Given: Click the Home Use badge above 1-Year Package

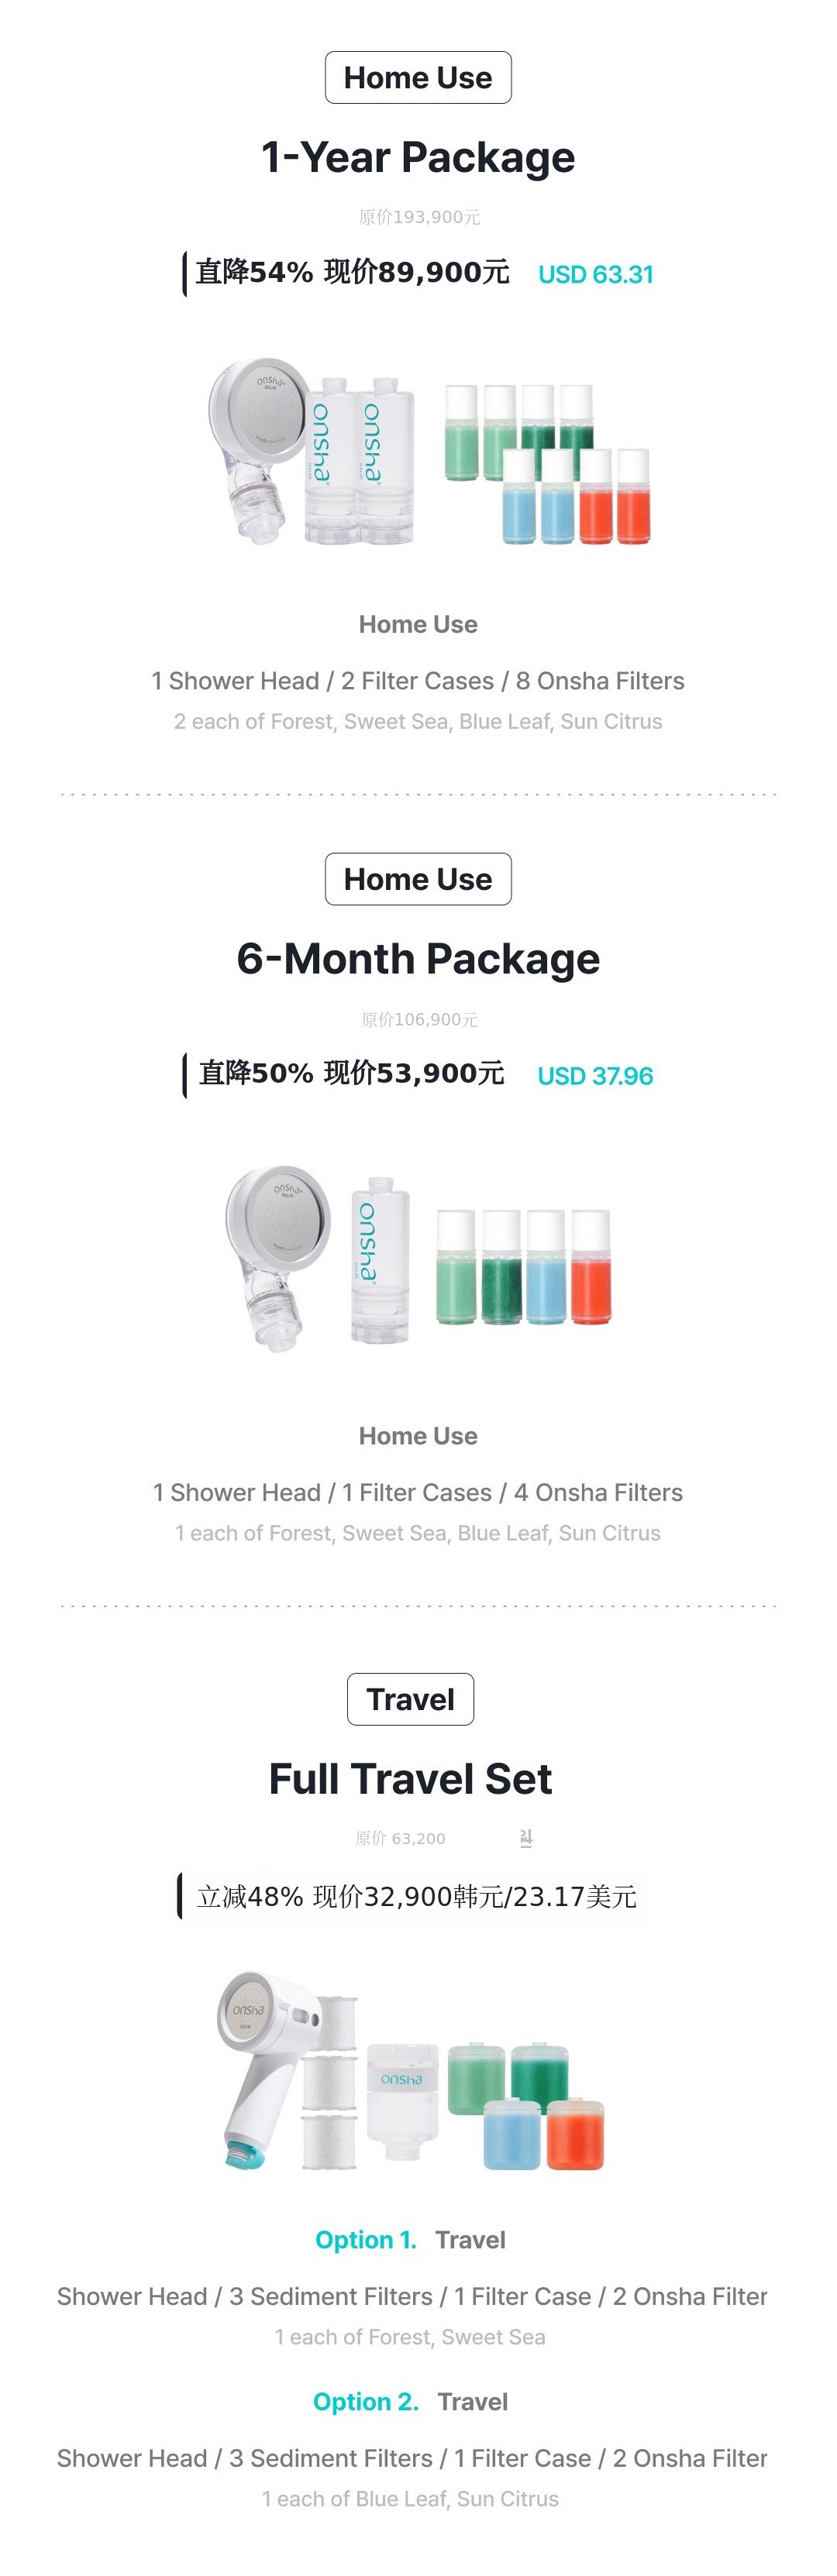Looking at the screenshot, I should (x=418, y=78).
